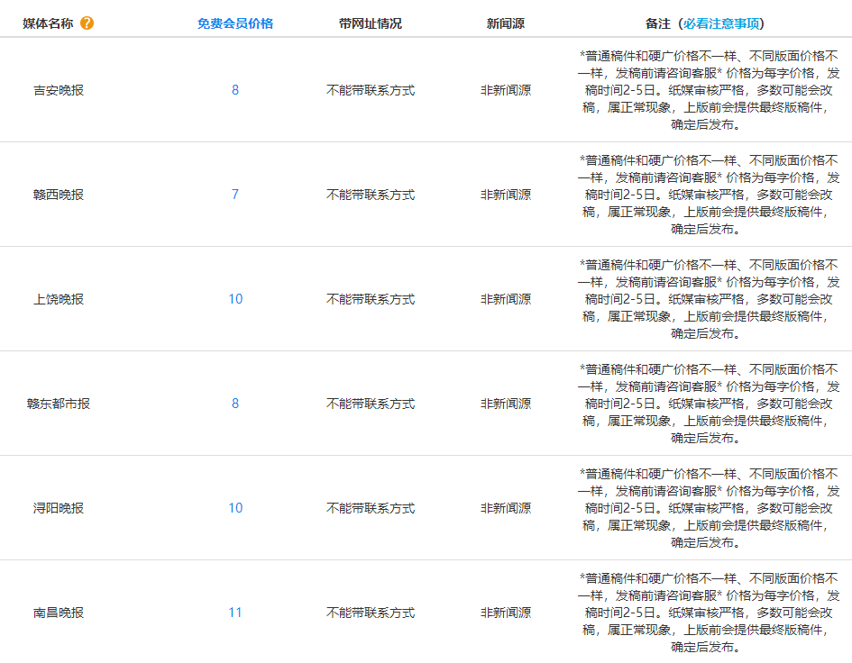Click the 浔阳晚报 media name

59,508
